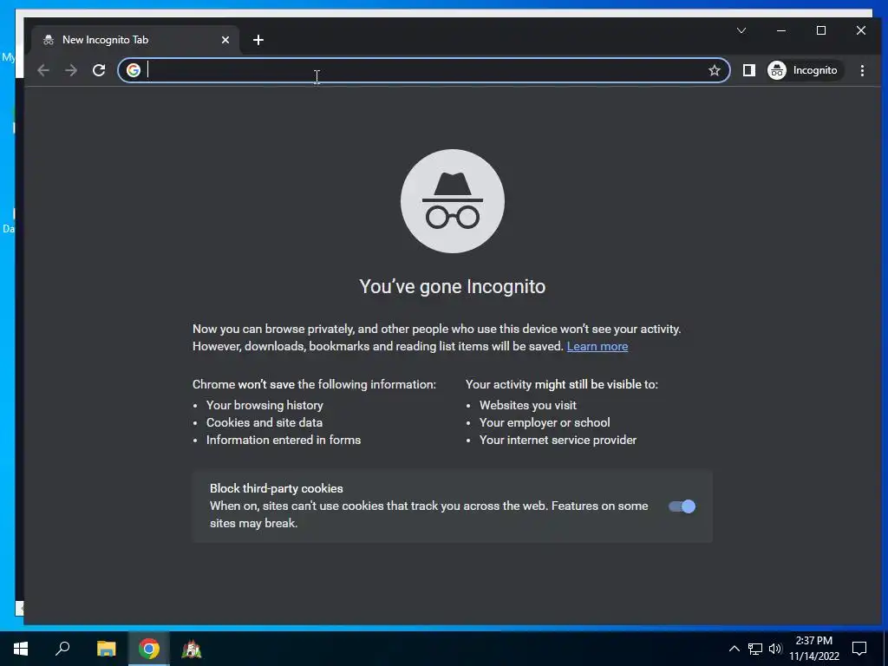The height and width of the screenshot is (666, 888).
Task: Click the "Information entered in forms" list item
Action: point(284,440)
